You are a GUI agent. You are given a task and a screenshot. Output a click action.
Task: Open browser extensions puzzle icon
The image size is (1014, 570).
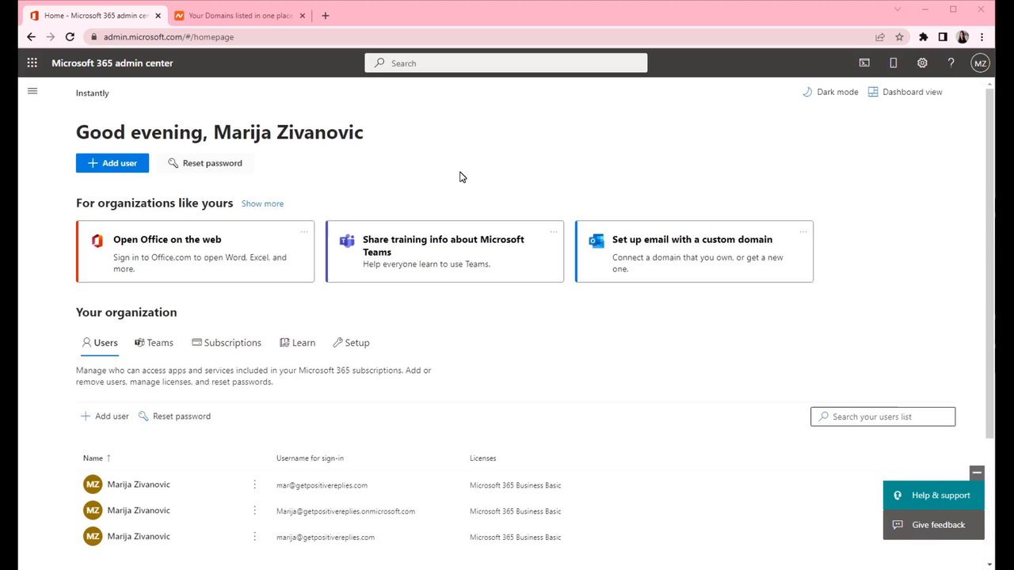923,36
